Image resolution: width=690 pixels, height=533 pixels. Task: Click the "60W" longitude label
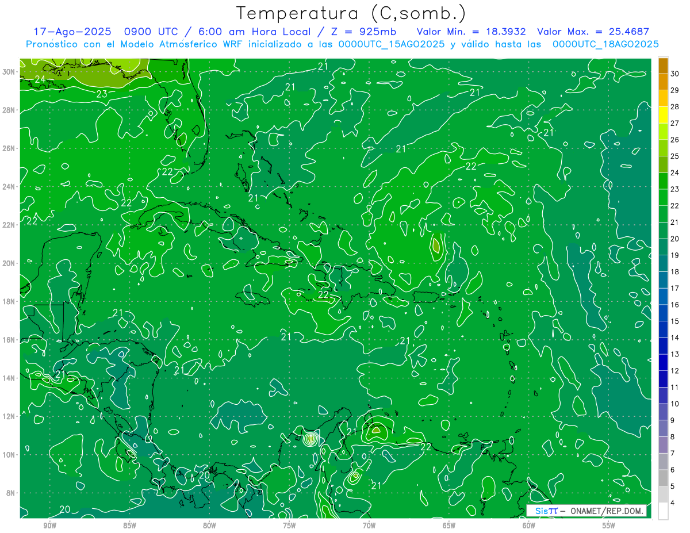[529, 526]
